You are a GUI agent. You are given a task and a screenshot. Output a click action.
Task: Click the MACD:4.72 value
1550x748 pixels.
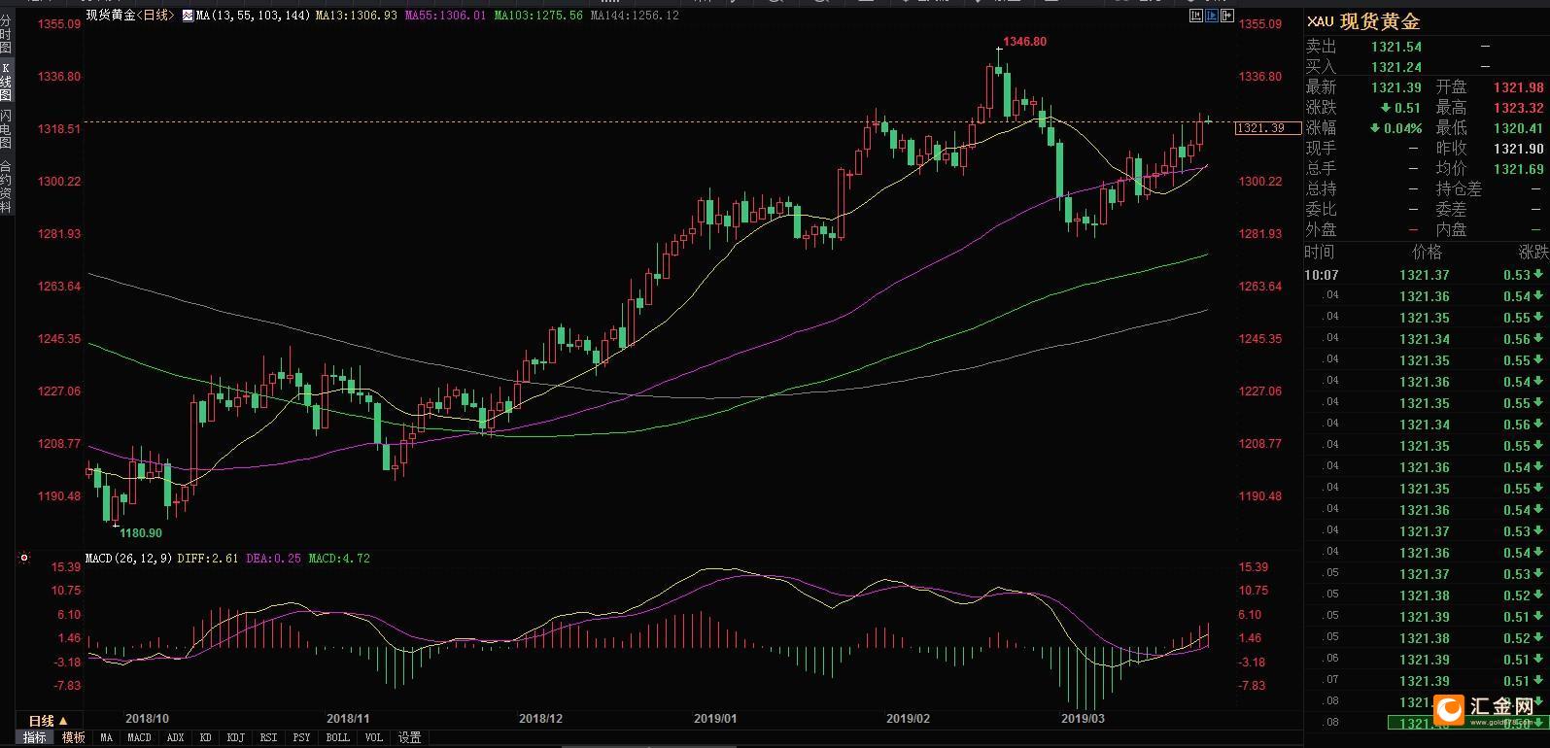[339, 559]
